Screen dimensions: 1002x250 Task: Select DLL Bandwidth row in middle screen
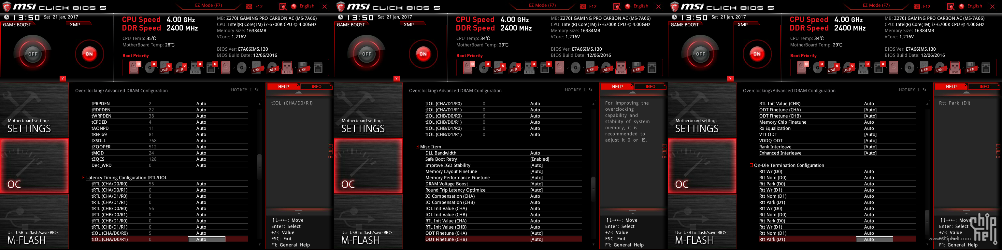tap(503, 153)
